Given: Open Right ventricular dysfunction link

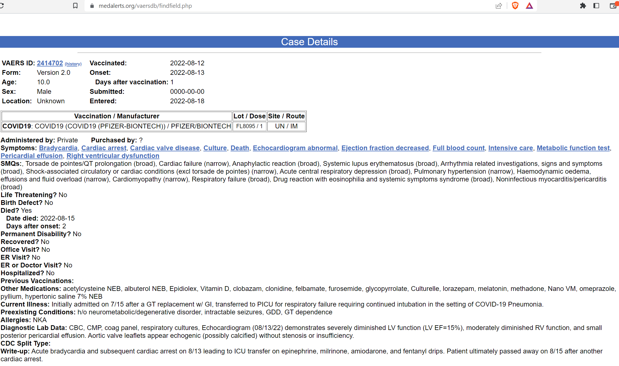Looking at the screenshot, I should click(113, 156).
